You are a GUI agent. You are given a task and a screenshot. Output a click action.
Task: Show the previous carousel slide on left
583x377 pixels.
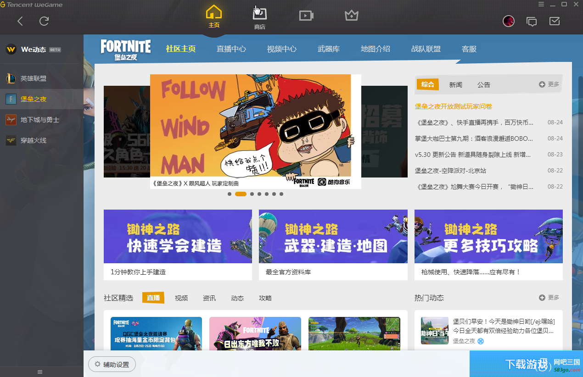coord(127,132)
